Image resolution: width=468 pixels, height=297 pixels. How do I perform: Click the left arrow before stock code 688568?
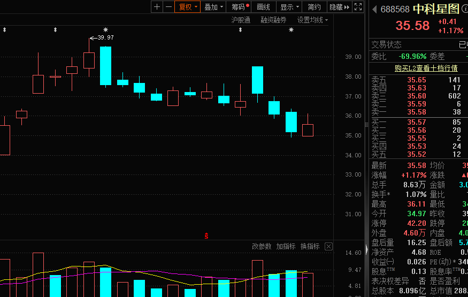coord(374,10)
